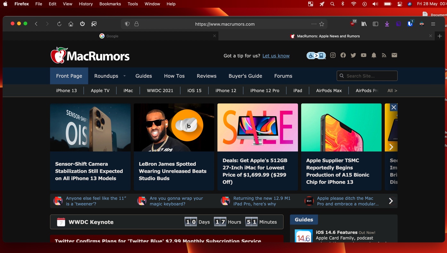
Task: Open the iOS 15 roundup link
Action: point(195,91)
